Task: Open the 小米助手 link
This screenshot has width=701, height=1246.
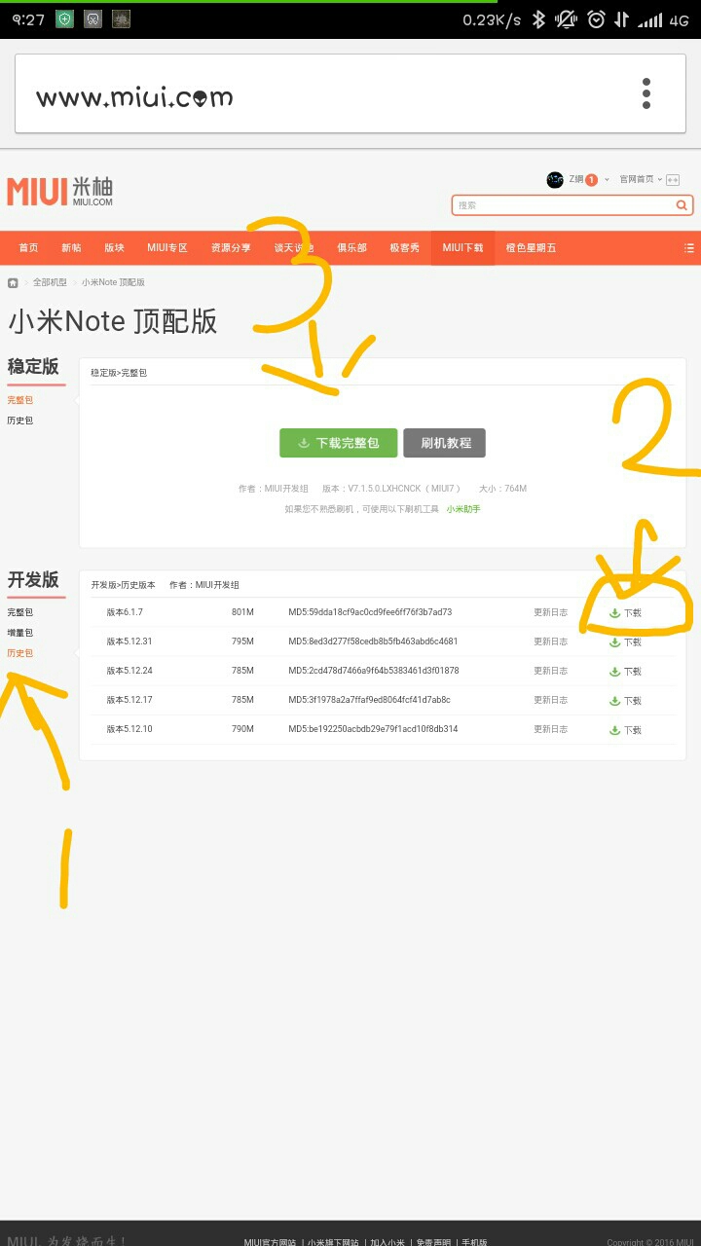Action: 463,509
